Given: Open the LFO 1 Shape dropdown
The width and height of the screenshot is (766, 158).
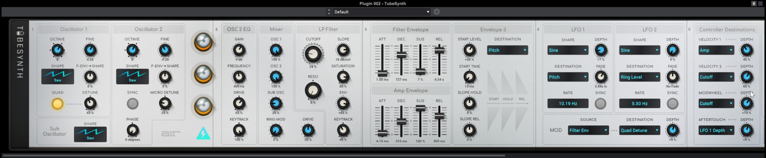Looking at the screenshot, I should (568, 50).
